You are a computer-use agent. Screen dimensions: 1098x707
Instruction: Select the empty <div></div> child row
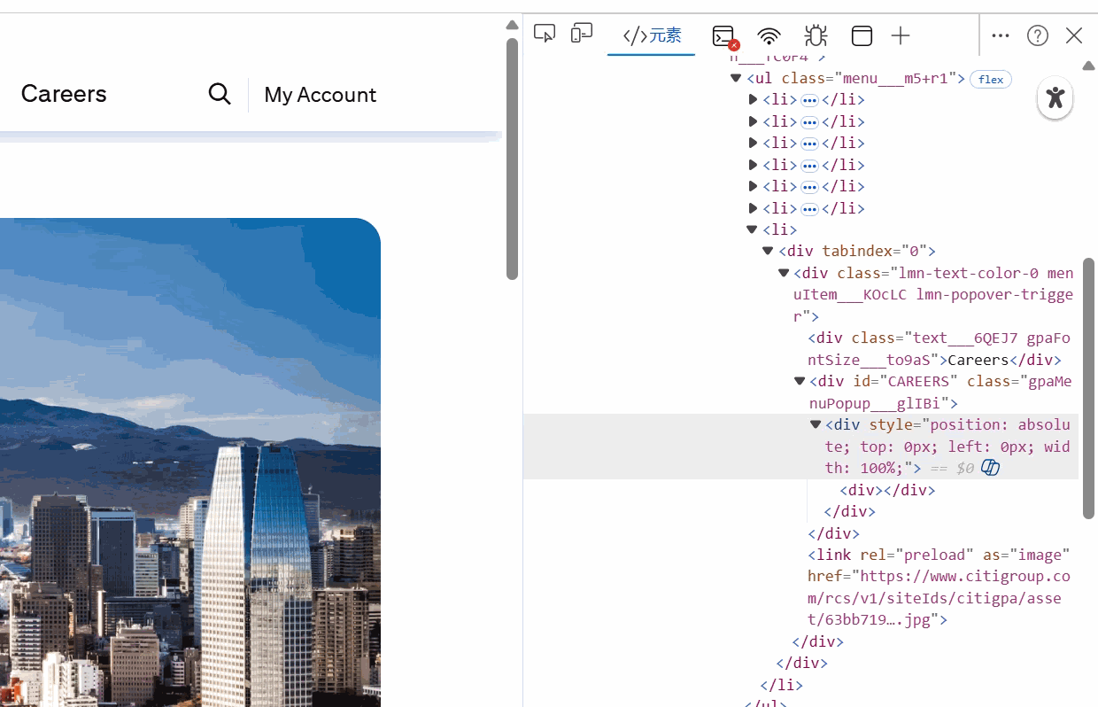pos(888,490)
